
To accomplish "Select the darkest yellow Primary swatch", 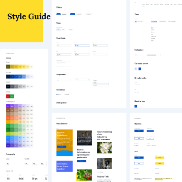I will coord(8,66).
